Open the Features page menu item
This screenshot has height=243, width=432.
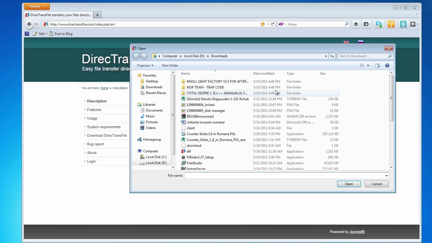point(94,110)
